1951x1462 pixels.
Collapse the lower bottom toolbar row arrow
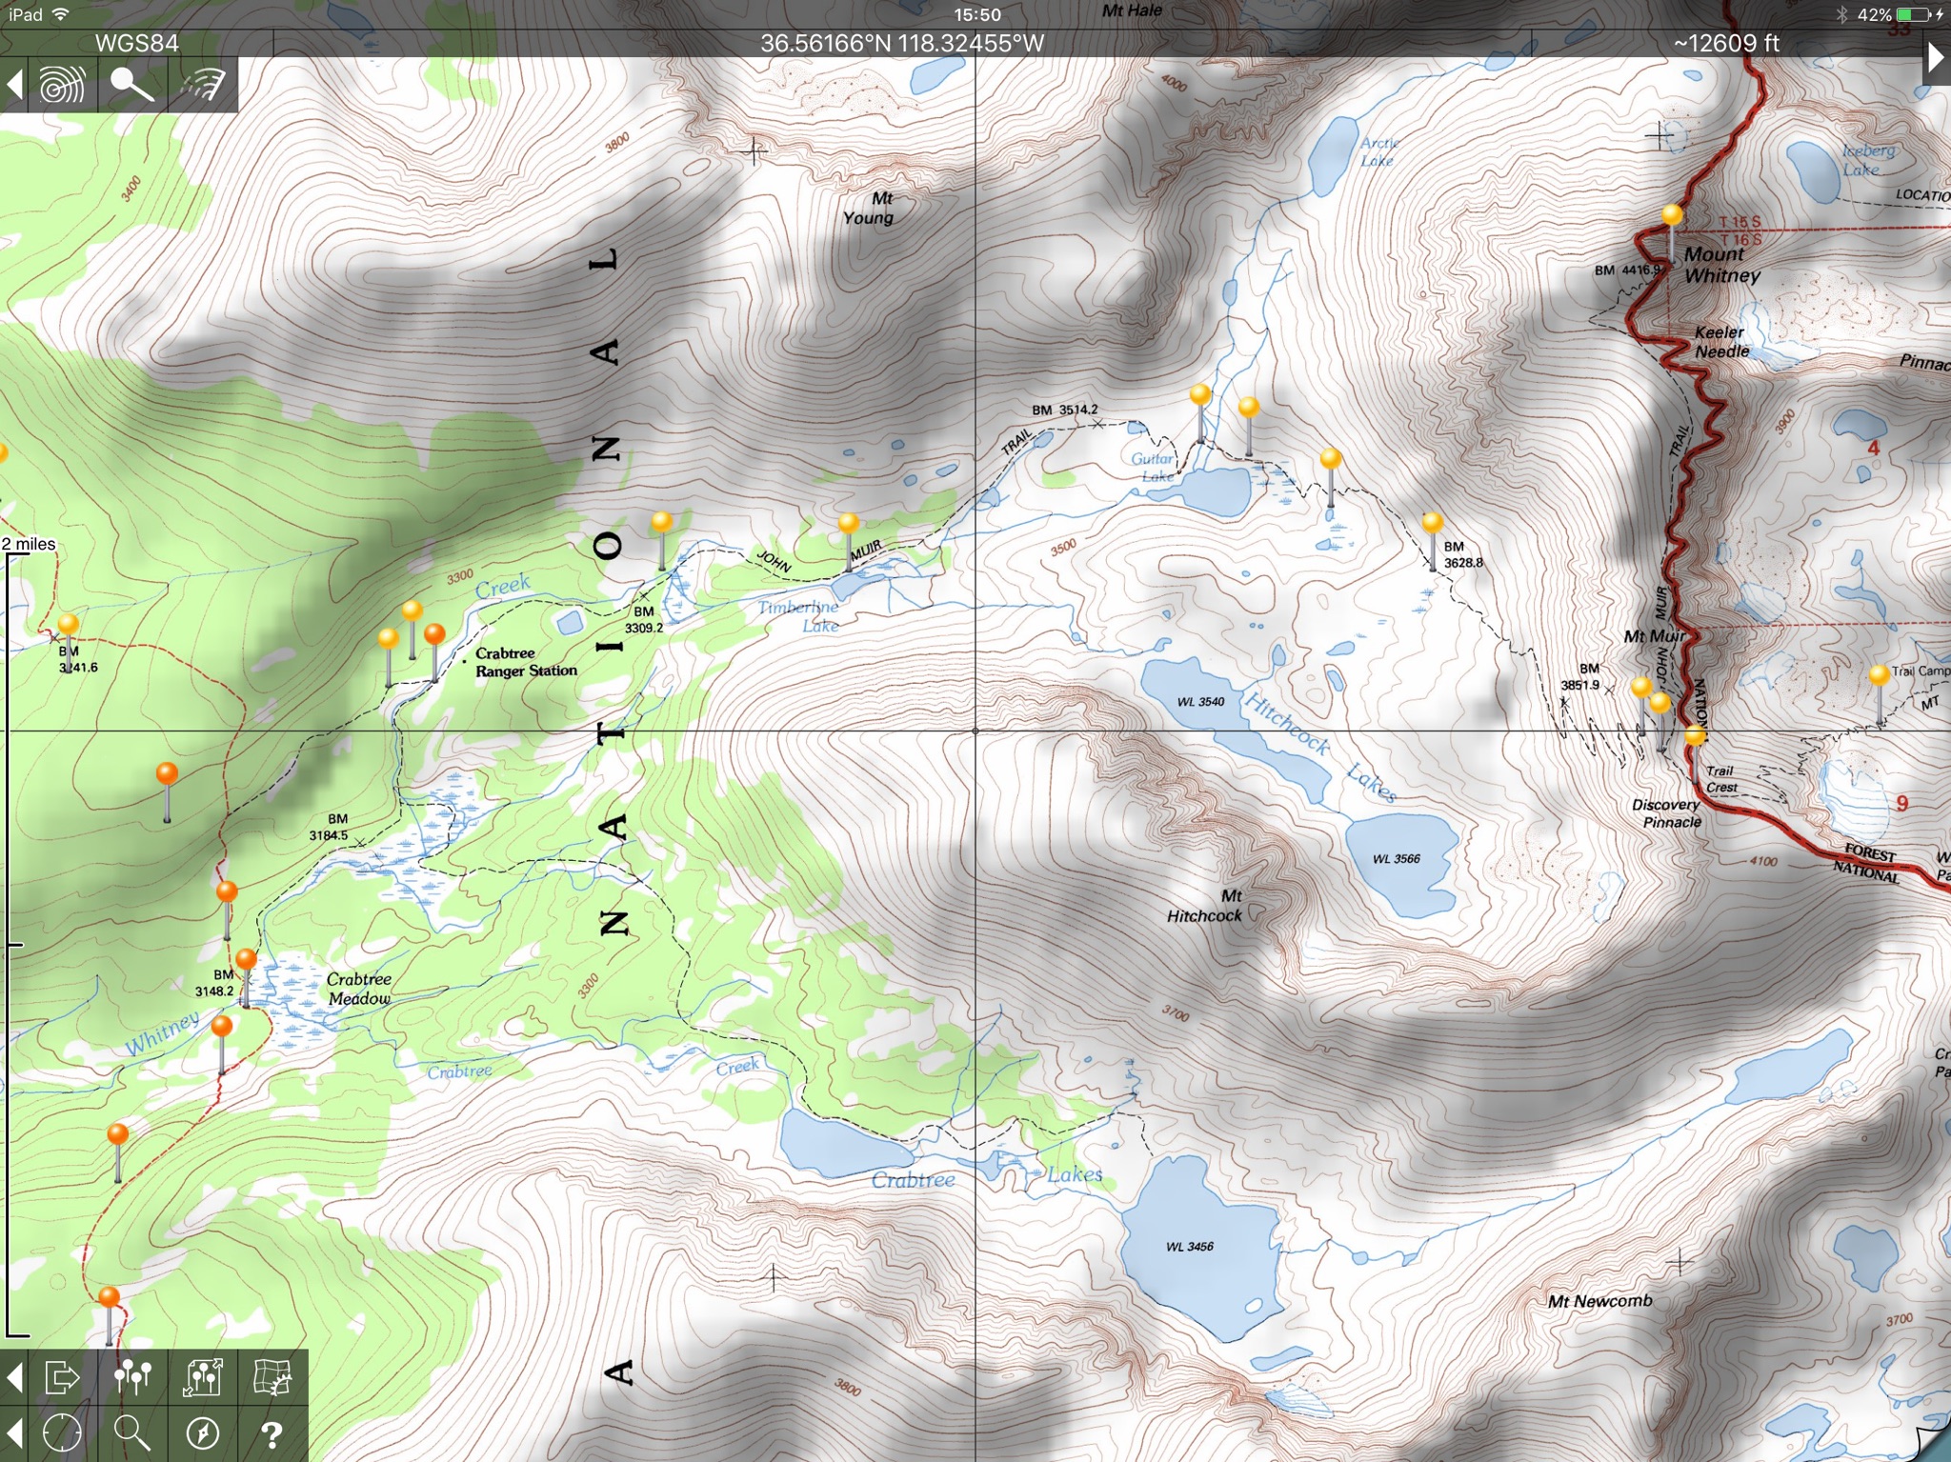pyautogui.click(x=14, y=1432)
